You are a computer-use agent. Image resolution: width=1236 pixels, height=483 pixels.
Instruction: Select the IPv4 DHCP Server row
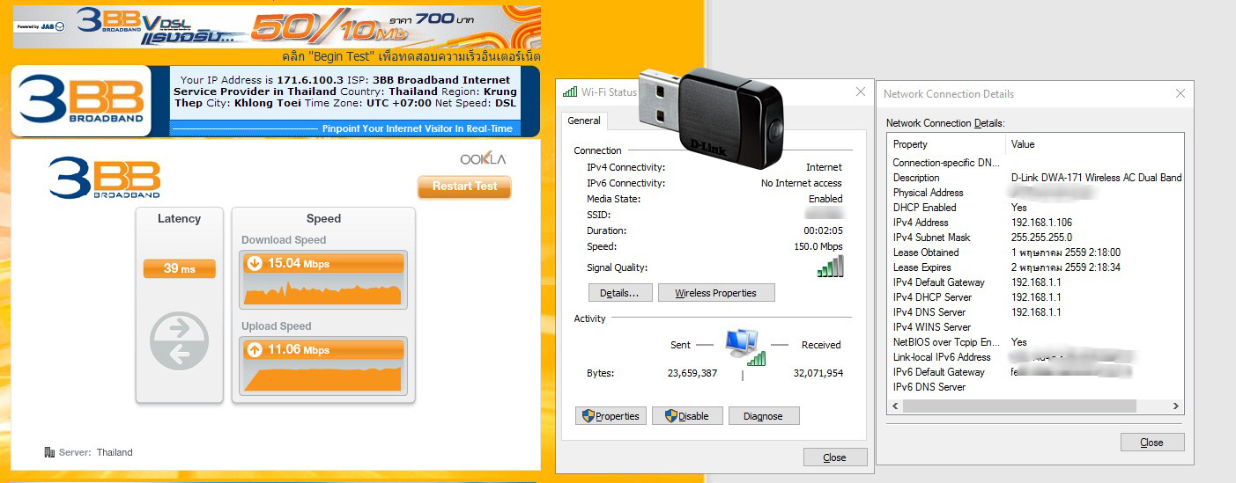point(1036,297)
